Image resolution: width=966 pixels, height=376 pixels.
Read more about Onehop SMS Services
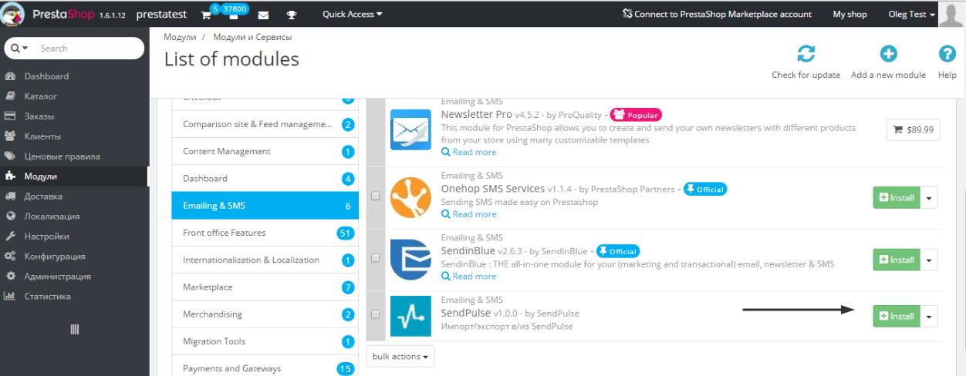[x=469, y=214]
